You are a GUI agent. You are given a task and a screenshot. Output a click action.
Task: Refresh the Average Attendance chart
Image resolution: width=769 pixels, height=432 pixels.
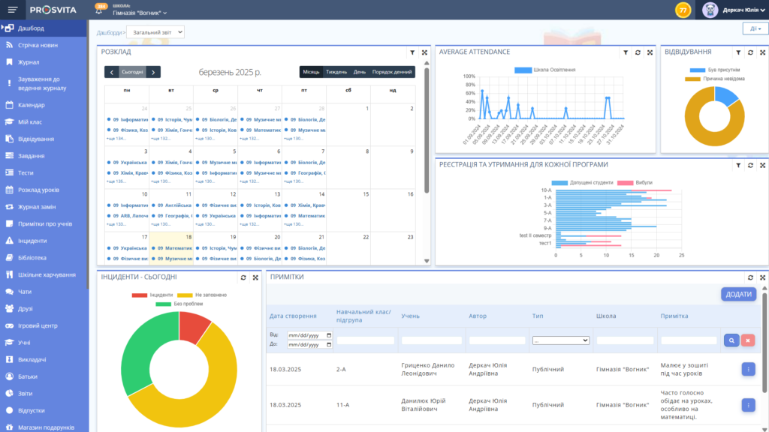638,52
